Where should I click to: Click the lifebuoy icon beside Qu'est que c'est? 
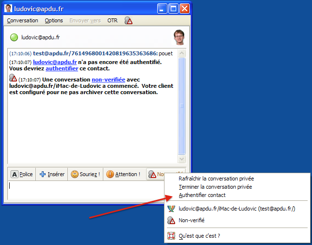(x=171, y=236)
